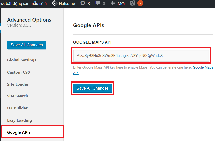Go to the Site Search tab
Screen dimensions: 215x141
(x=32, y=96)
